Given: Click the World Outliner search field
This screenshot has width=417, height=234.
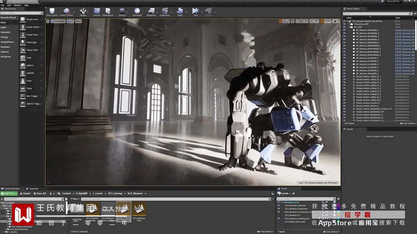Looking at the screenshot, I should [x=377, y=13].
